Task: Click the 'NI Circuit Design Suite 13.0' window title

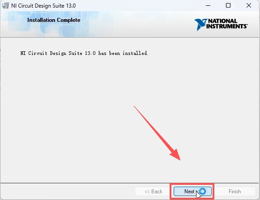Action: click(43, 6)
